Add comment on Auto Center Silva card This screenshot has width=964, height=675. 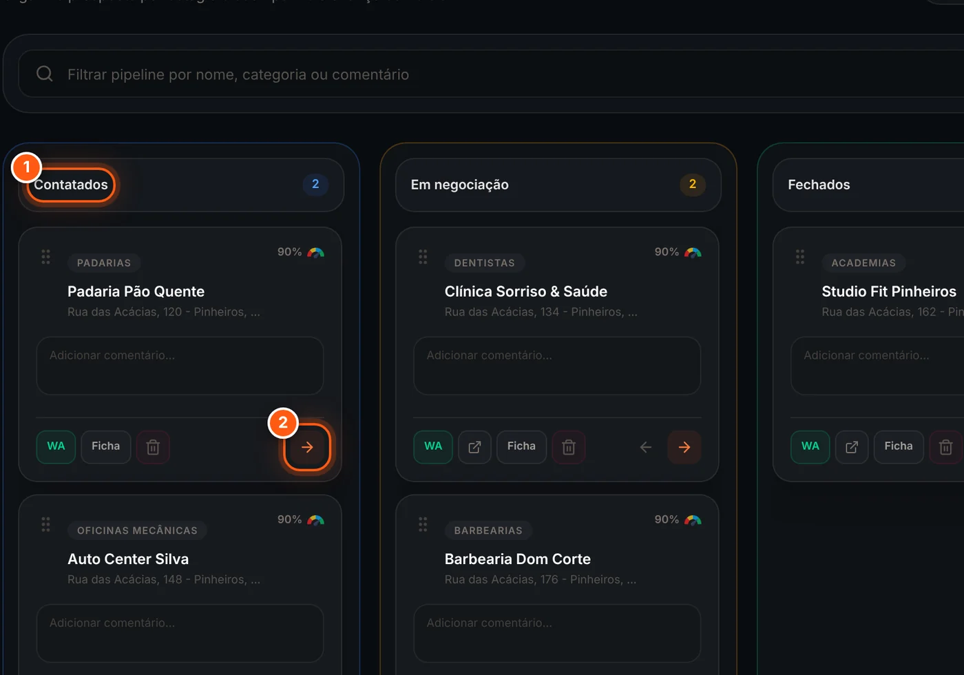(180, 633)
